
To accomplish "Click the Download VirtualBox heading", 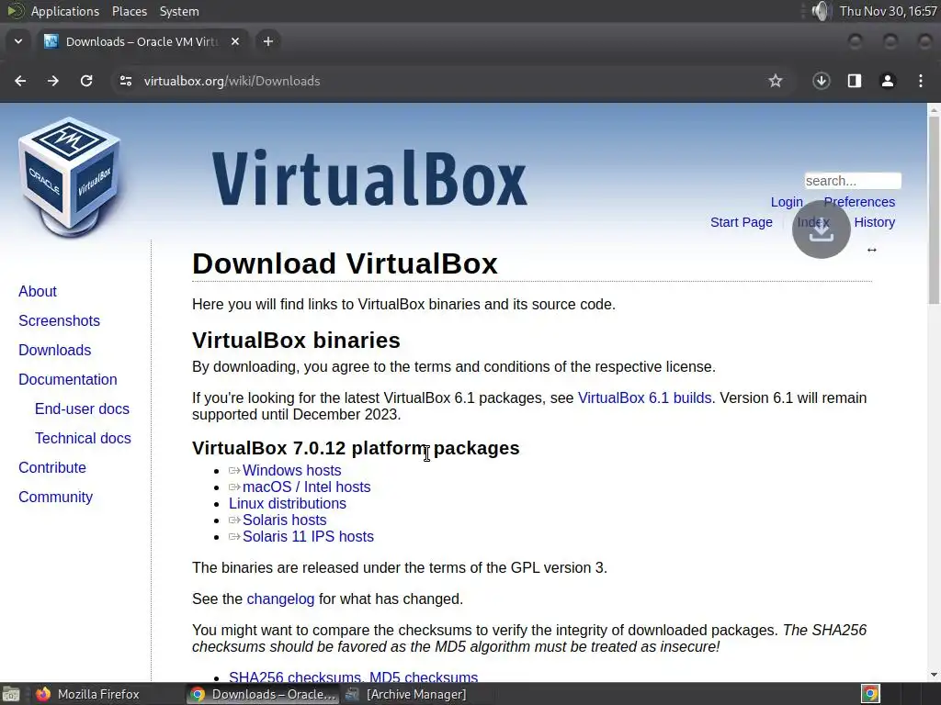I will pos(346,263).
